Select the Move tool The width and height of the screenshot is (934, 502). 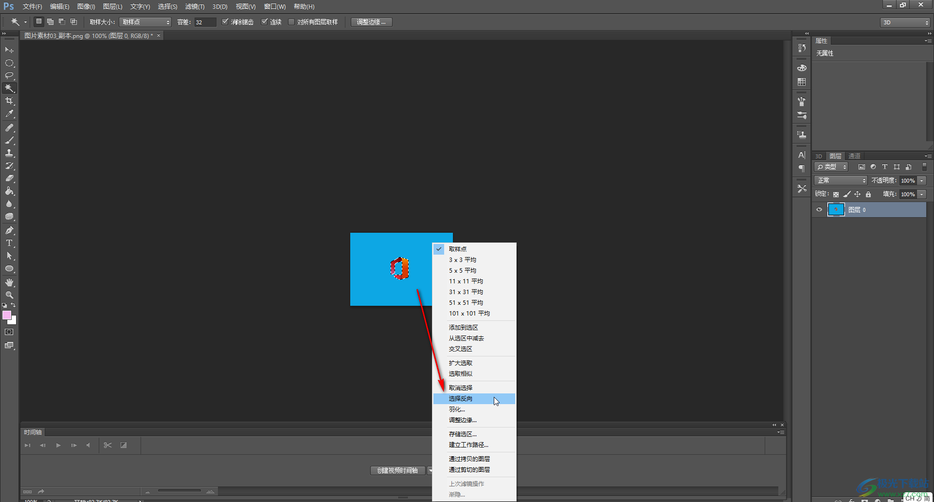point(9,50)
